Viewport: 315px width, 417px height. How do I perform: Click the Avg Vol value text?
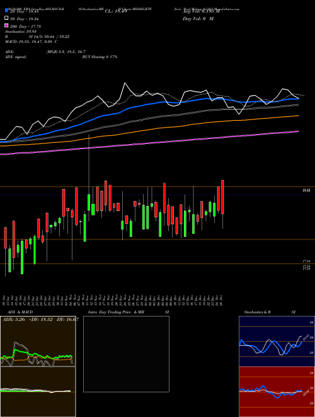[201, 11]
